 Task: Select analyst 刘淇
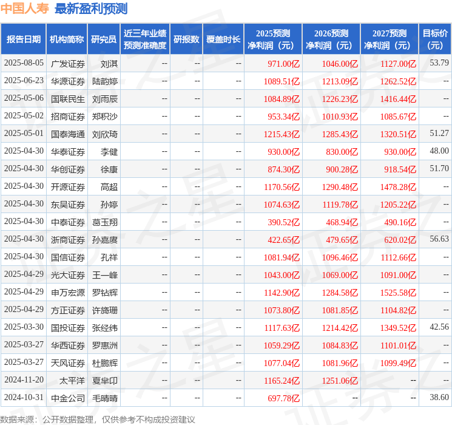[x=109, y=64]
